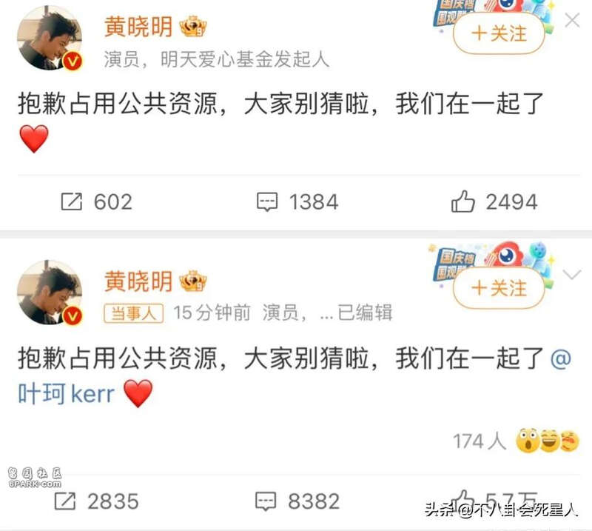Expand options chevron on second post
Viewport: 592px width, 531px height.
[572, 275]
